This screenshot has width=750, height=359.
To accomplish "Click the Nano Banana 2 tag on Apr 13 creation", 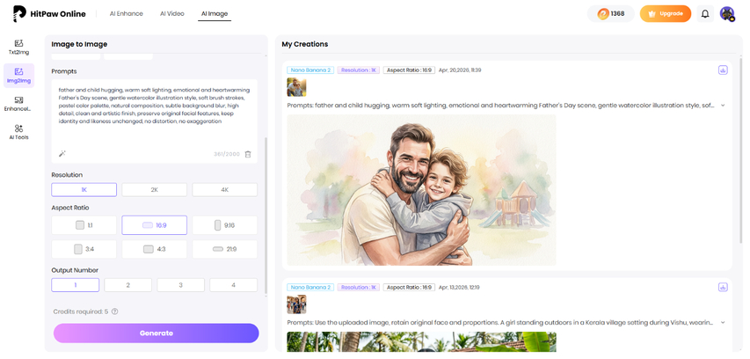I will click(309, 287).
